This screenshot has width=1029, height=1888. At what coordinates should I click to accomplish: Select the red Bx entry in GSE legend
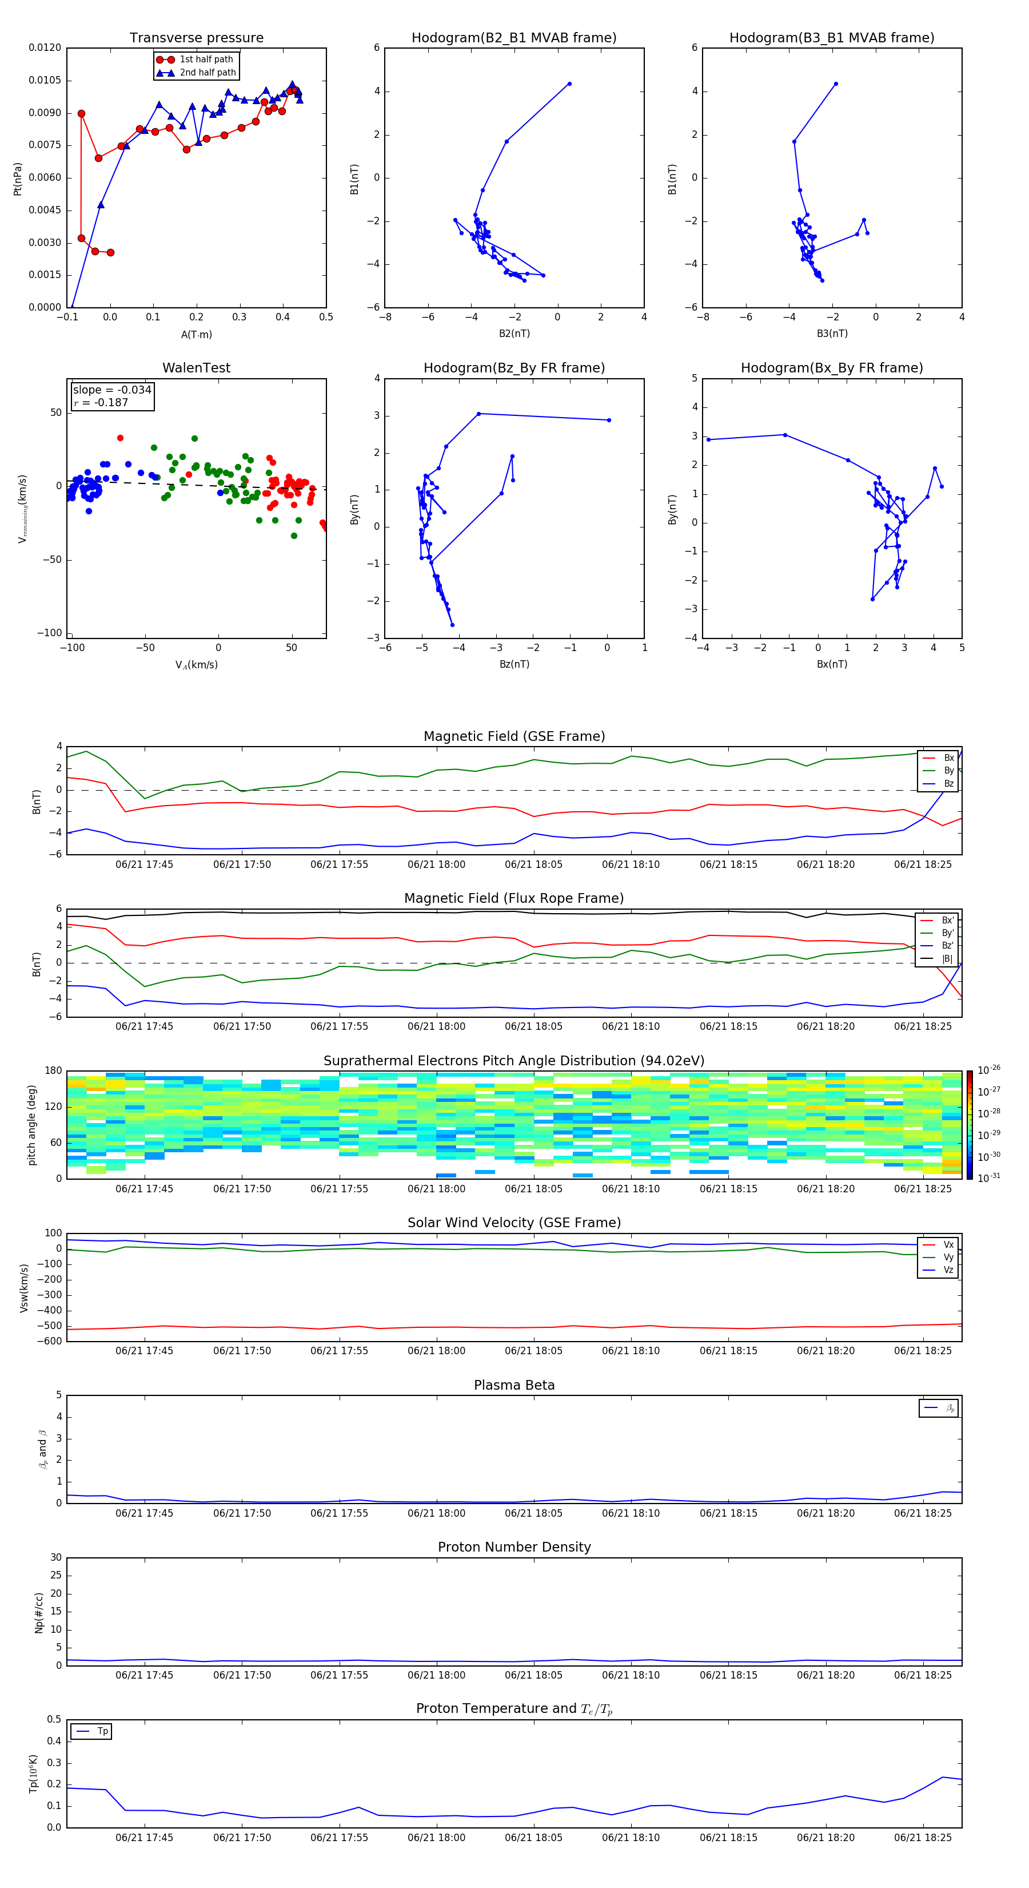coord(938,758)
